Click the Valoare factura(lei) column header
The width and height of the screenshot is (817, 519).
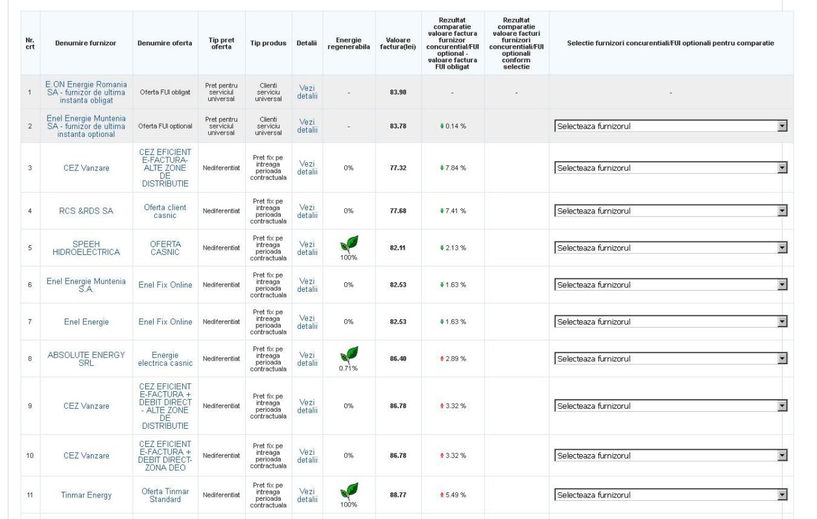pyautogui.click(x=397, y=43)
